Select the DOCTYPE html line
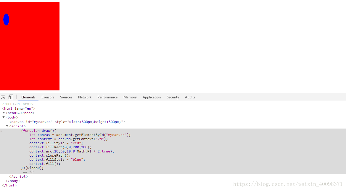Screen dimensions: 346x190 pos(18,104)
